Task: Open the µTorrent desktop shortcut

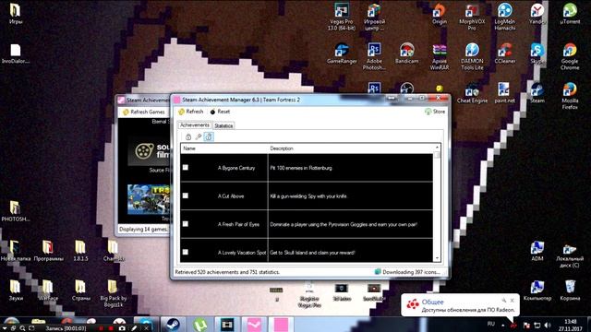Action: click(570, 14)
